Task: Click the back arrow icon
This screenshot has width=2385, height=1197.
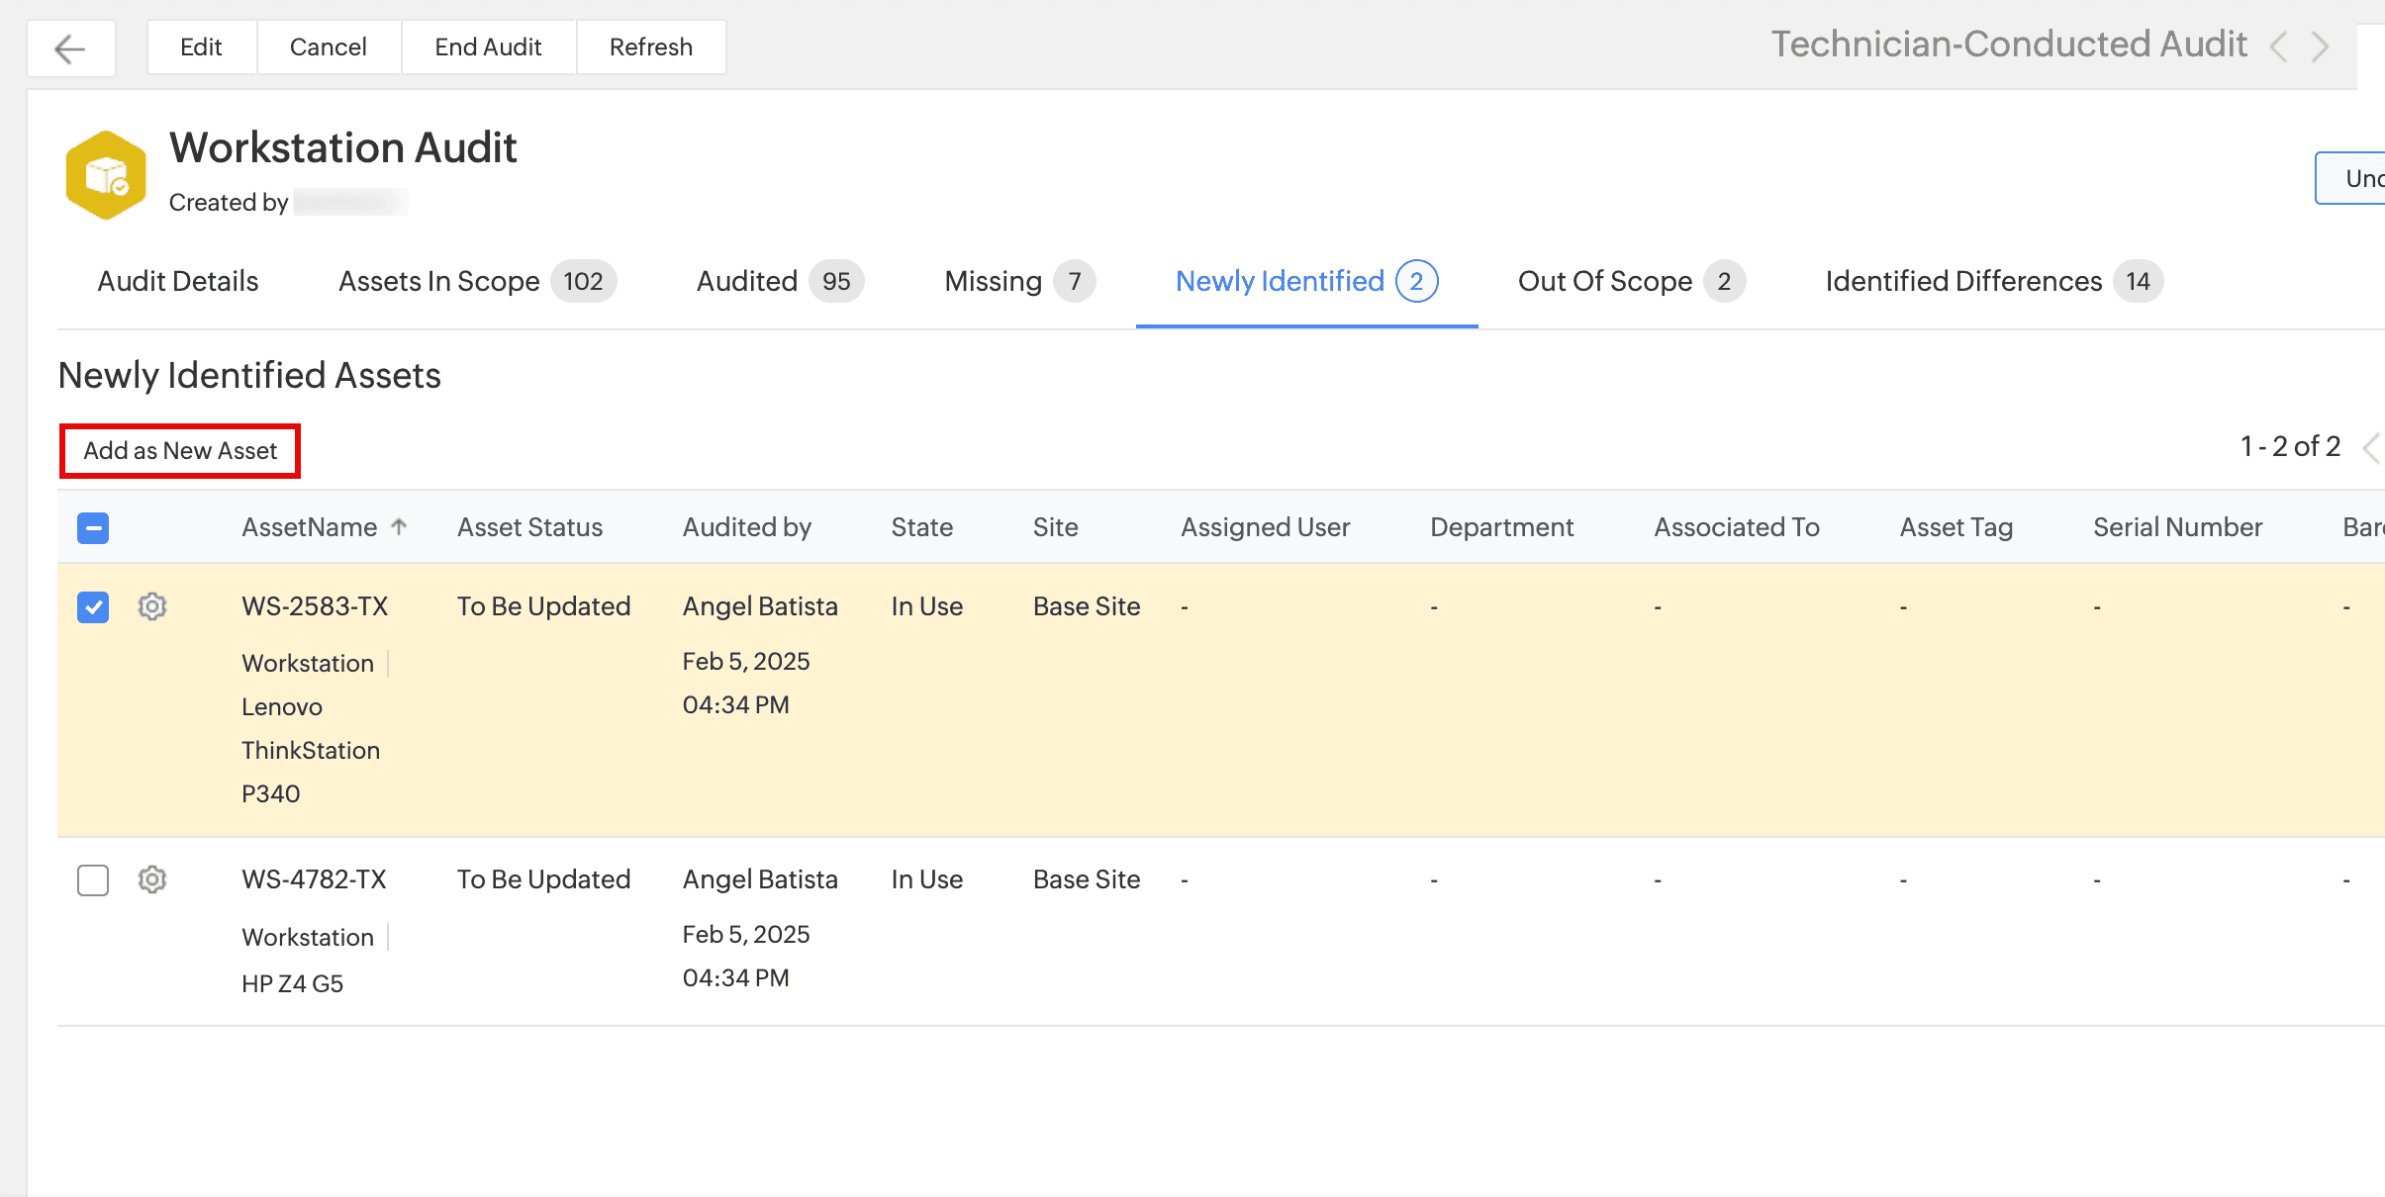Action: 70,47
